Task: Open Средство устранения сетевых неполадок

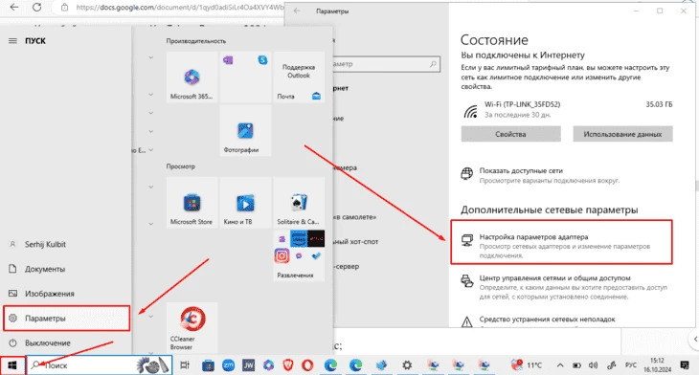Action: click(x=547, y=319)
